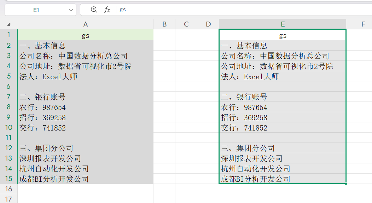This screenshot has width=372, height=203.
Task: Click column A cell 公司名称:中国数据分析总公司
Action: tap(86, 56)
